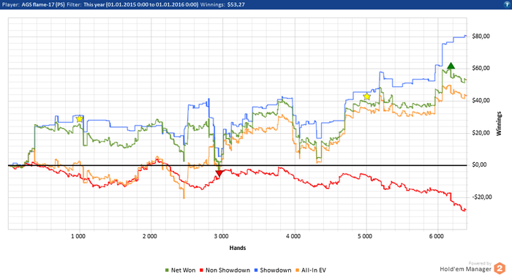Toggle the Showdown legend entry
The width and height of the screenshot is (512, 277).
[x=273, y=270]
